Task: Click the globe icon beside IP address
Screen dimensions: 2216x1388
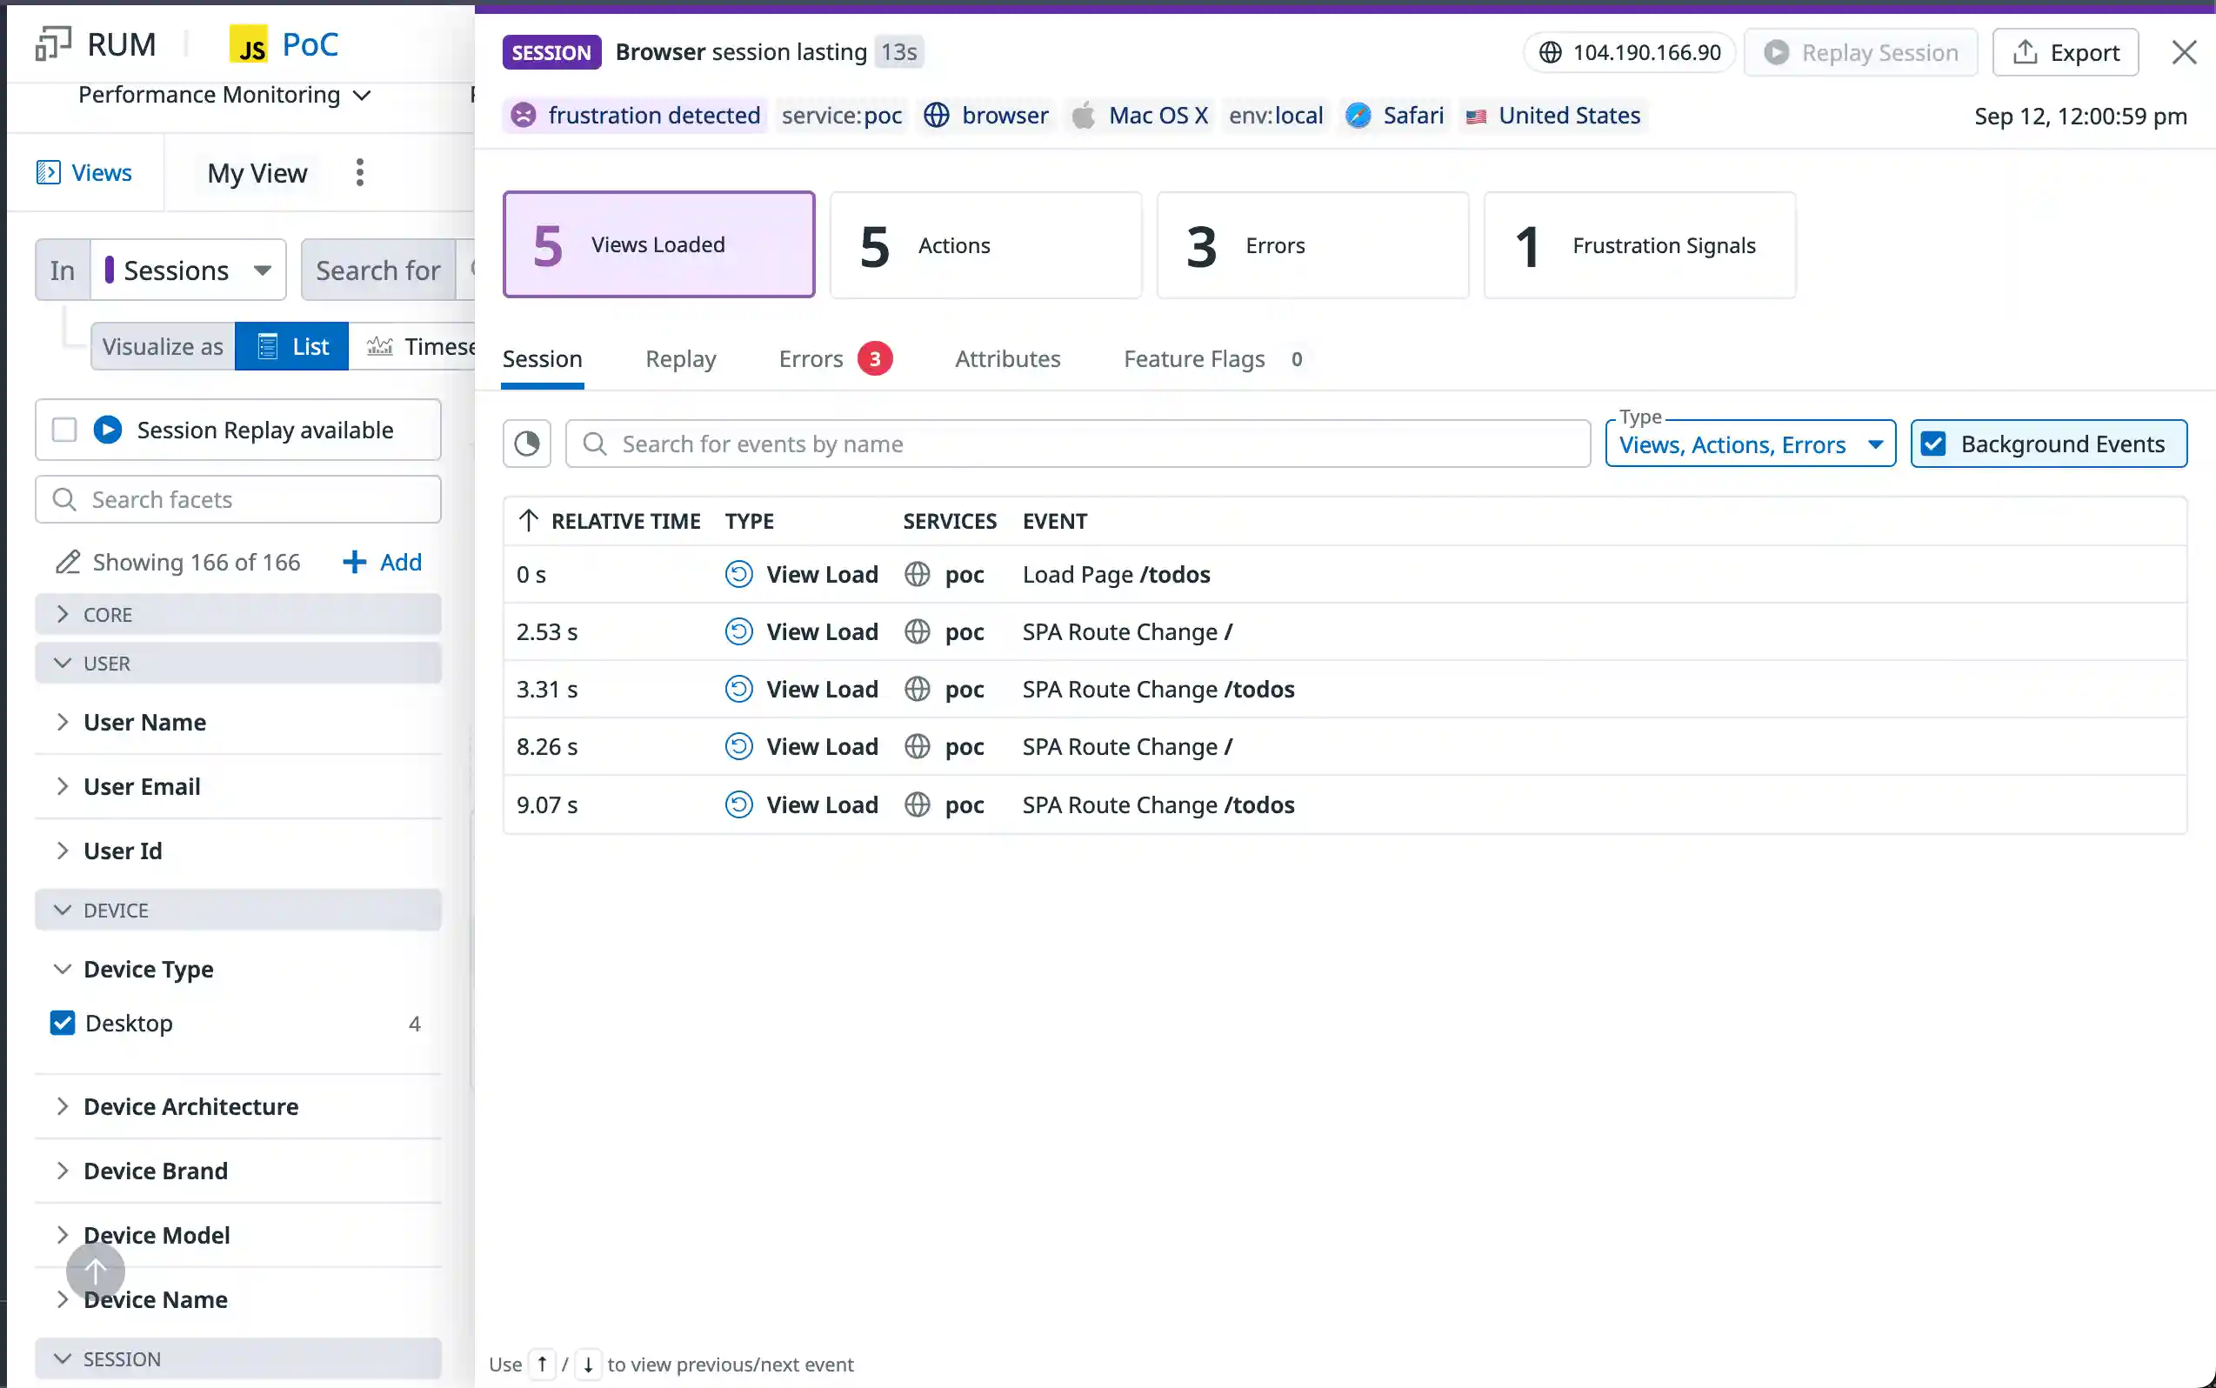Action: (1551, 52)
